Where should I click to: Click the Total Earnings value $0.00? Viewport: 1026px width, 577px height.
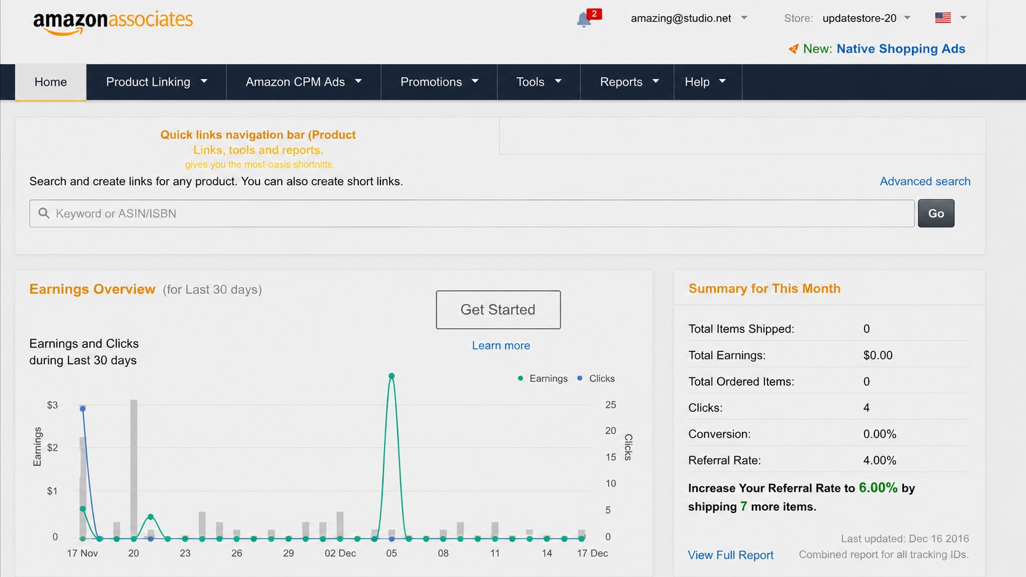pos(878,356)
